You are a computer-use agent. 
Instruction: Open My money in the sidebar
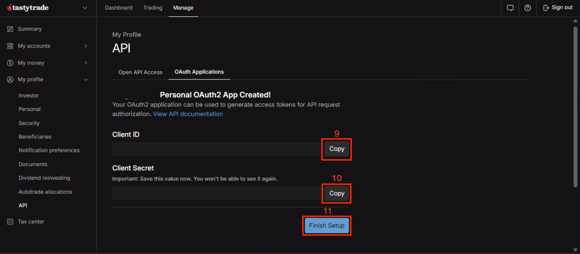31,63
